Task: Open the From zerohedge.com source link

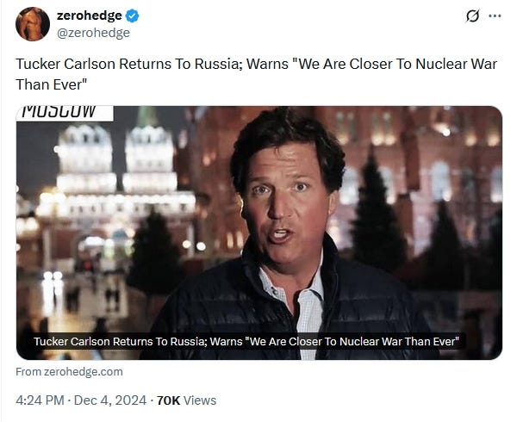Action: (69, 371)
